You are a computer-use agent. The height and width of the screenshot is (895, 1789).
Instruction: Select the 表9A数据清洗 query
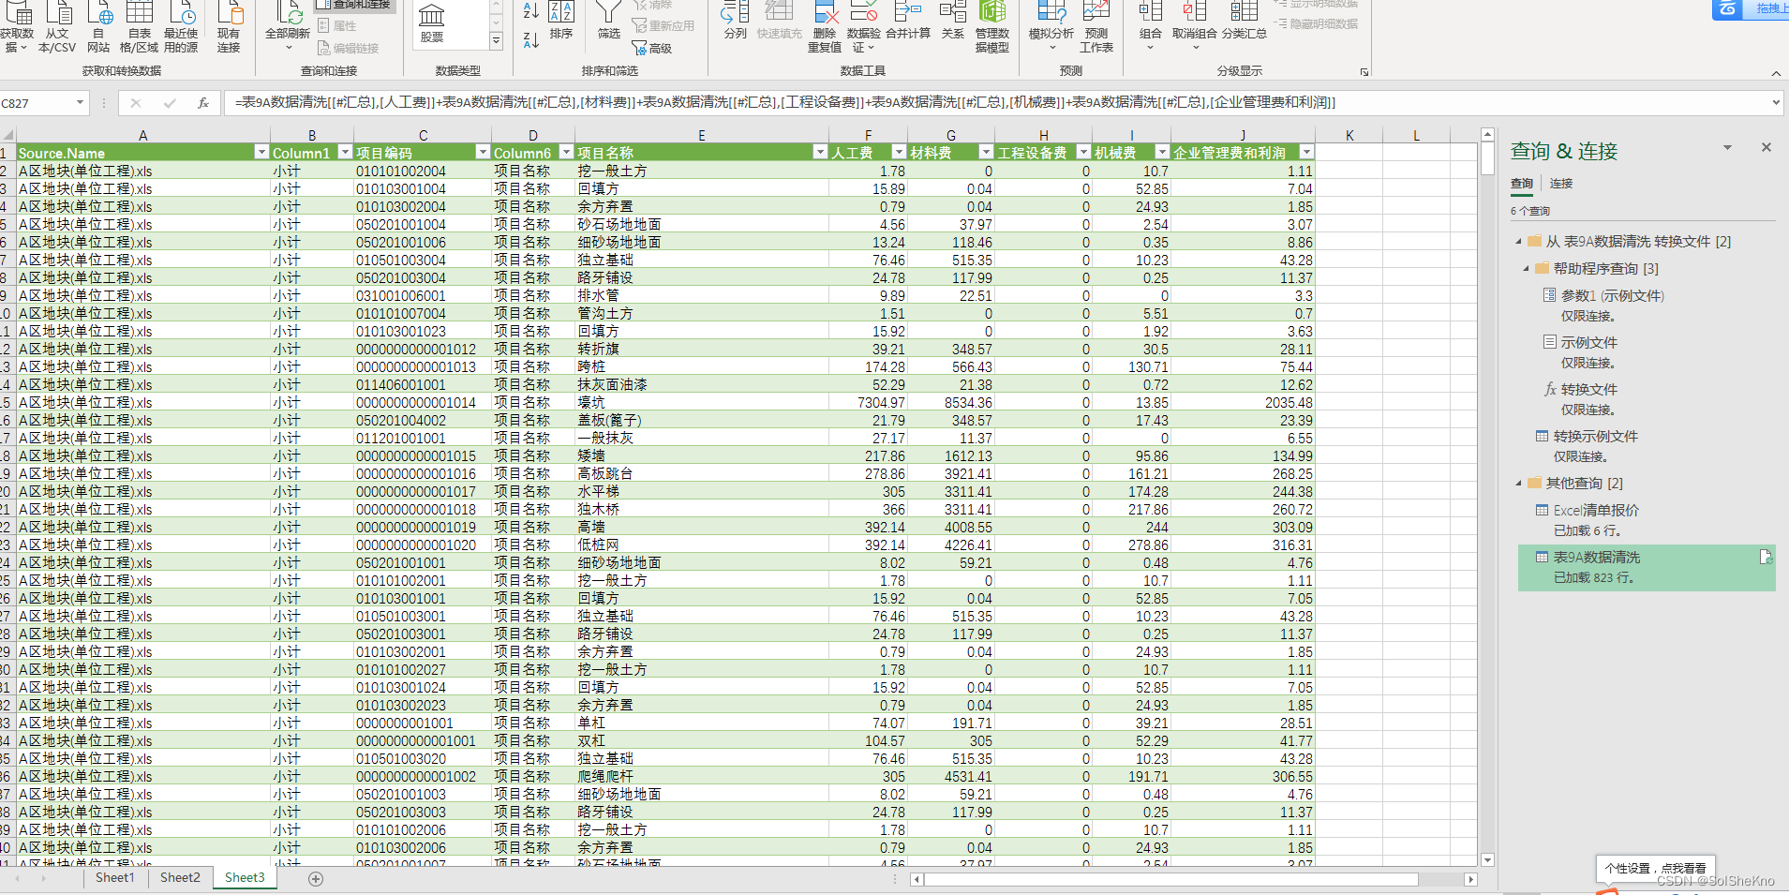(x=1647, y=567)
